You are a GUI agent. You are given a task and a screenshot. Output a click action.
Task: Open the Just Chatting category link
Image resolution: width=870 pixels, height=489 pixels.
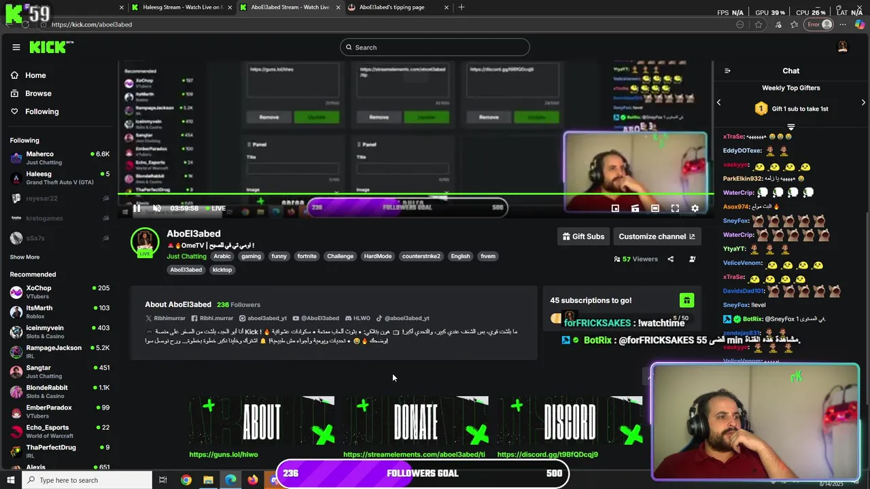pos(186,256)
